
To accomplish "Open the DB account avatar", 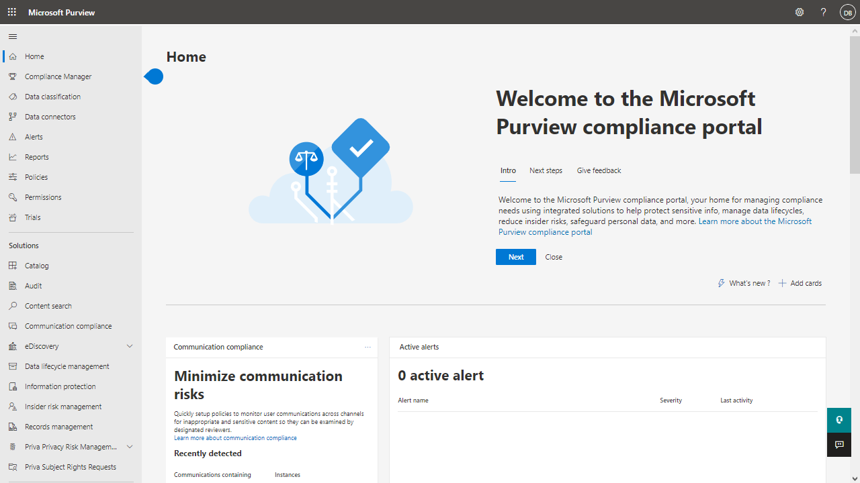I will [847, 12].
